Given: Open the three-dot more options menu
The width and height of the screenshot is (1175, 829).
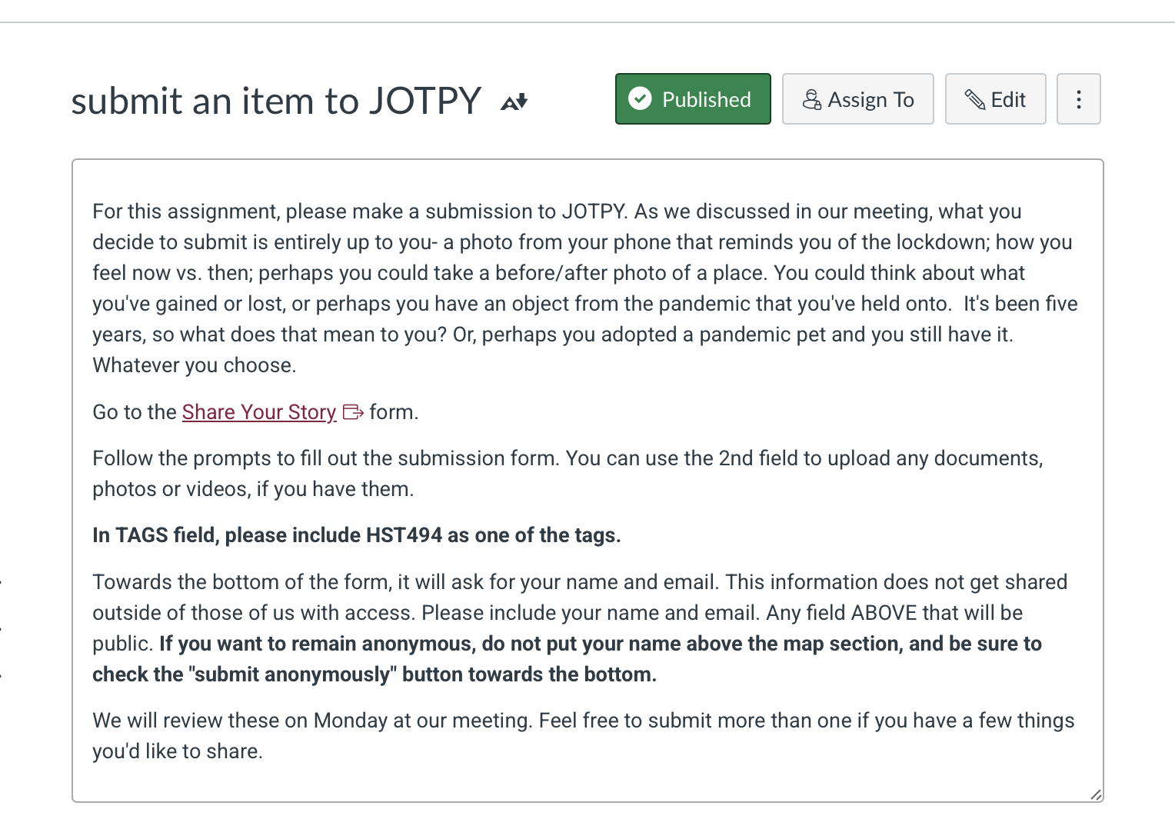Looking at the screenshot, I should 1078,99.
